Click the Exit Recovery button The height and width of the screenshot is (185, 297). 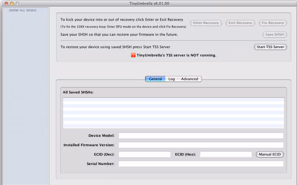[240, 23]
